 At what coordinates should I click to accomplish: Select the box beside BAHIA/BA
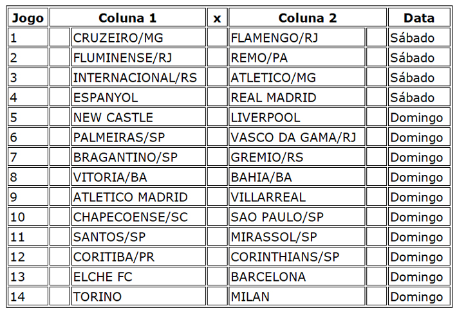coord(377,176)
